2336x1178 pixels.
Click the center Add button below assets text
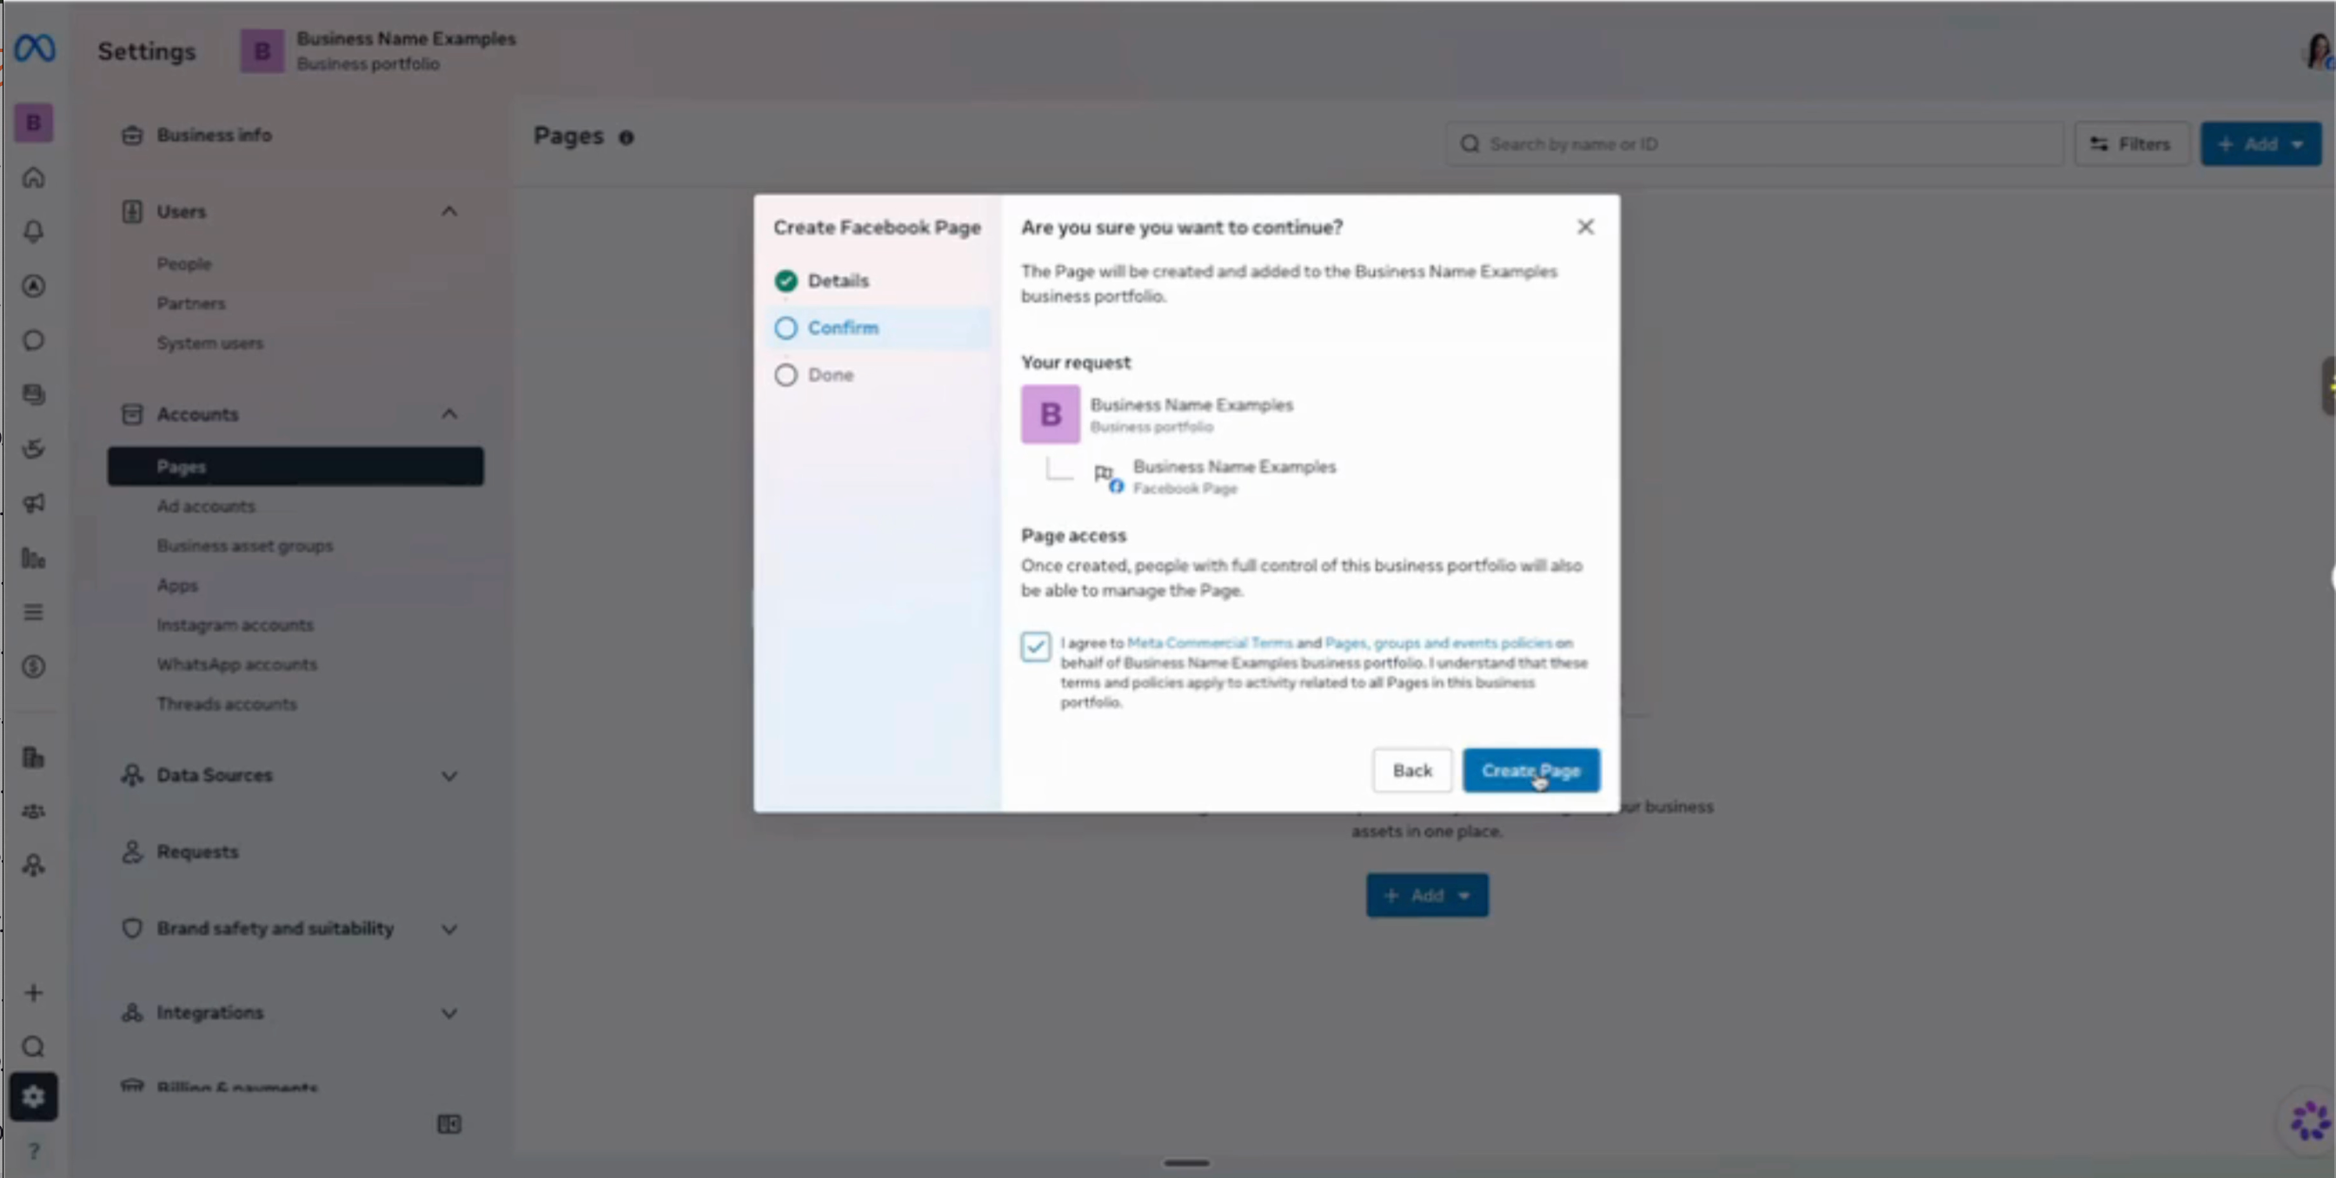[1427, 896]
